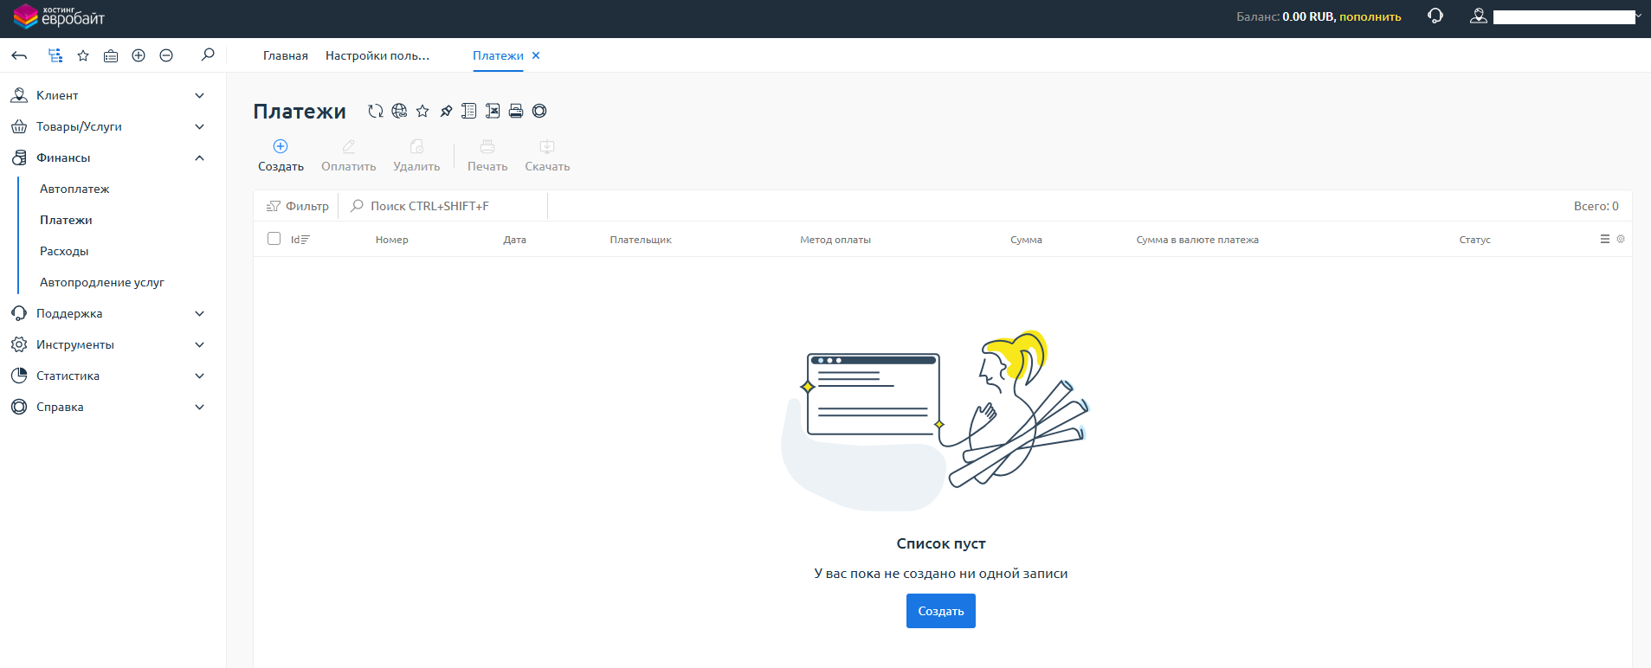Click the printer icon in the page header
Image resolution: width=1651 pixels, height=668 pixels.
coord(516,111)
